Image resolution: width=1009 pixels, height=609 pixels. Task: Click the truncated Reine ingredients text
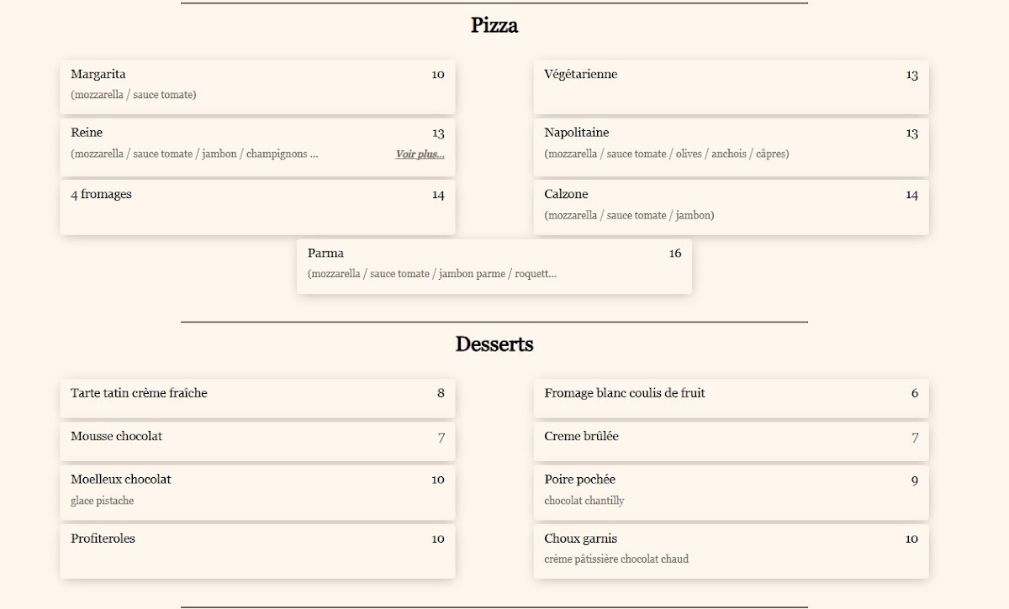[194, 155]
